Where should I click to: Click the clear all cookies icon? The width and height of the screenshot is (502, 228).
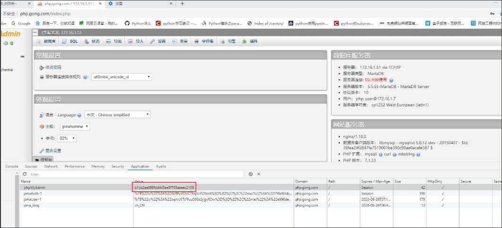(x=251, y=174)
